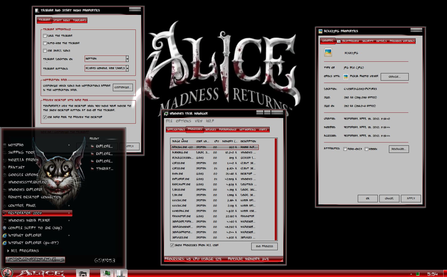This screenshot has height=277, width=447.
Task: Click OK in Alice2.jpg Properties
Action: click(x=368, y=199)
